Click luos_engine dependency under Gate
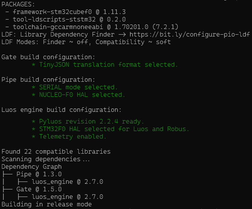 click(67, 197)
